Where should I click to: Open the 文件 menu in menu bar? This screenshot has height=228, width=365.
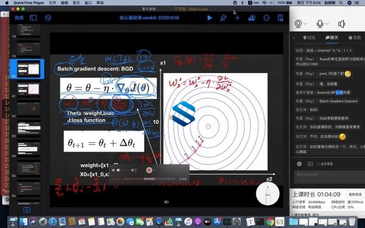(x=52, y=3)
